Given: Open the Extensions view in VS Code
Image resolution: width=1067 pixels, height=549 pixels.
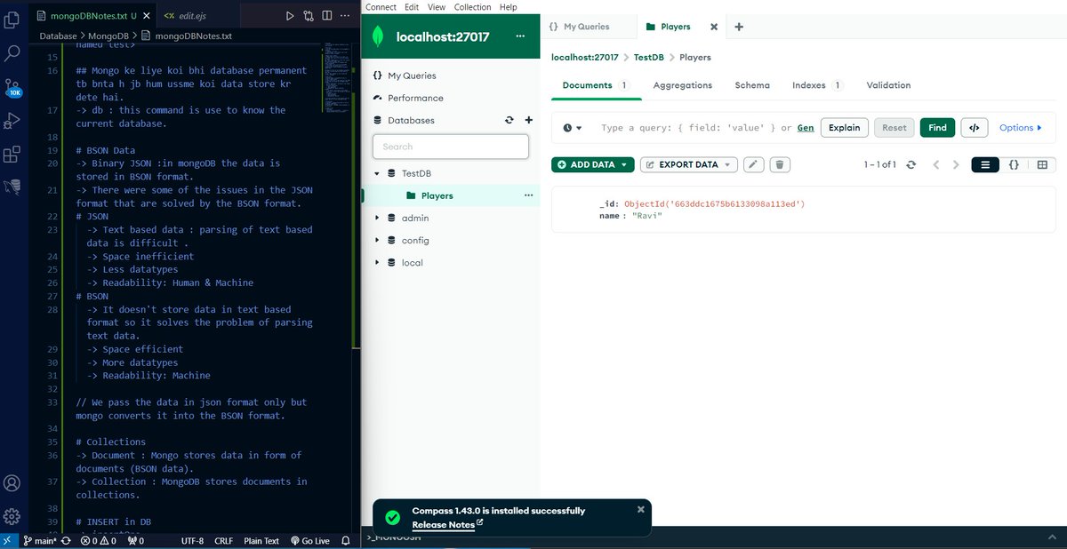Looking at the screenshot, I should [12, 155].
